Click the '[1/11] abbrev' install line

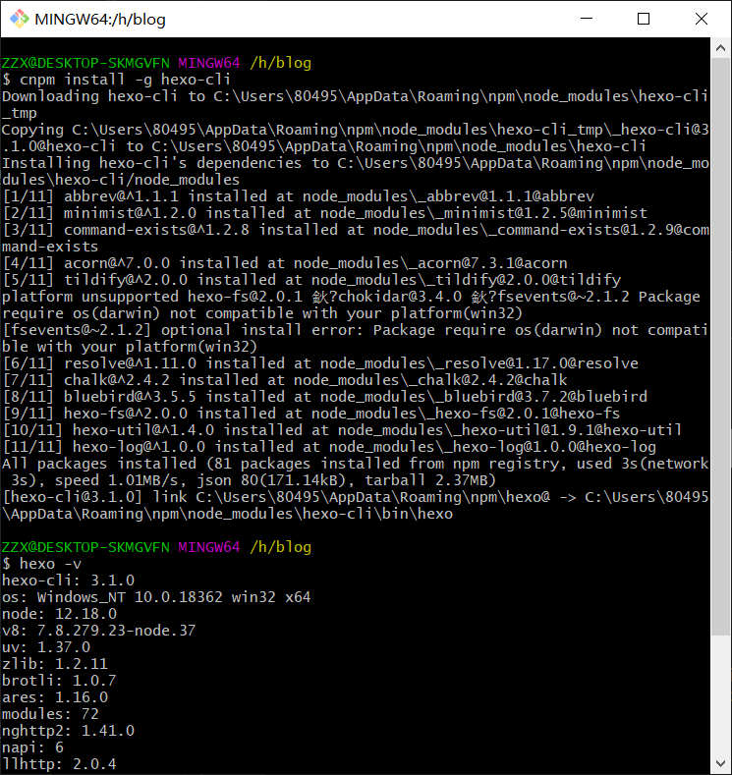[x=298, y=196]
